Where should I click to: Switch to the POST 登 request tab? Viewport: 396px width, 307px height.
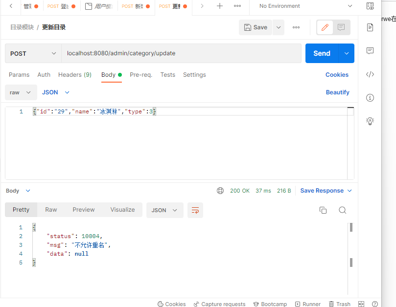61,6
